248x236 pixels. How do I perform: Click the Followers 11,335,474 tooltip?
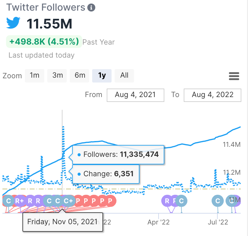tap(118, 155)
